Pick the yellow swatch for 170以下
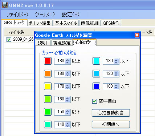 (x=48, y=86)
